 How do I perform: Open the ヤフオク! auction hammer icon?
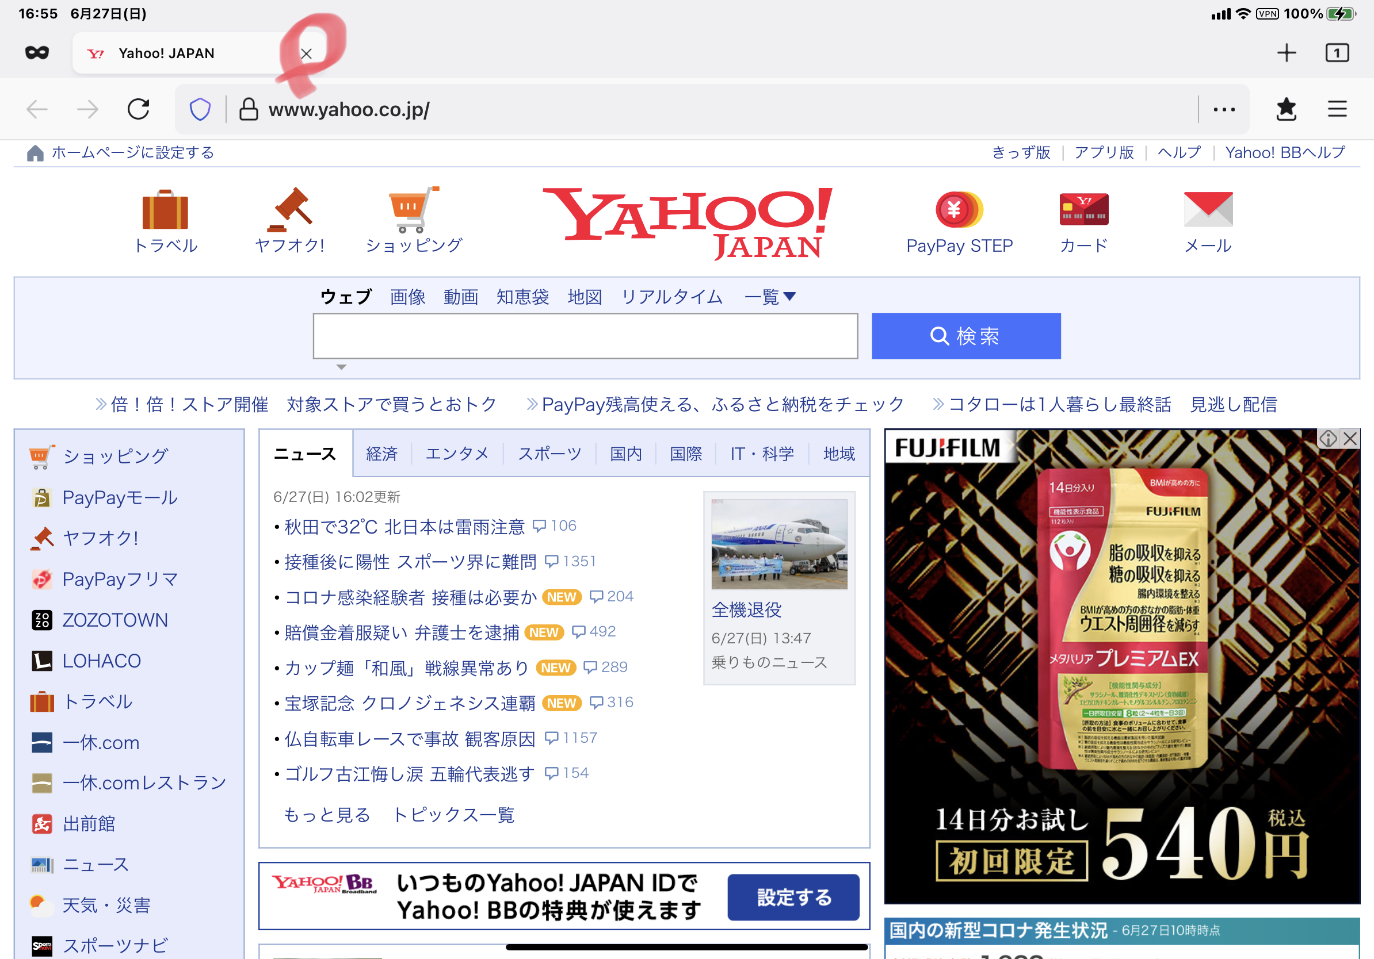289,210
